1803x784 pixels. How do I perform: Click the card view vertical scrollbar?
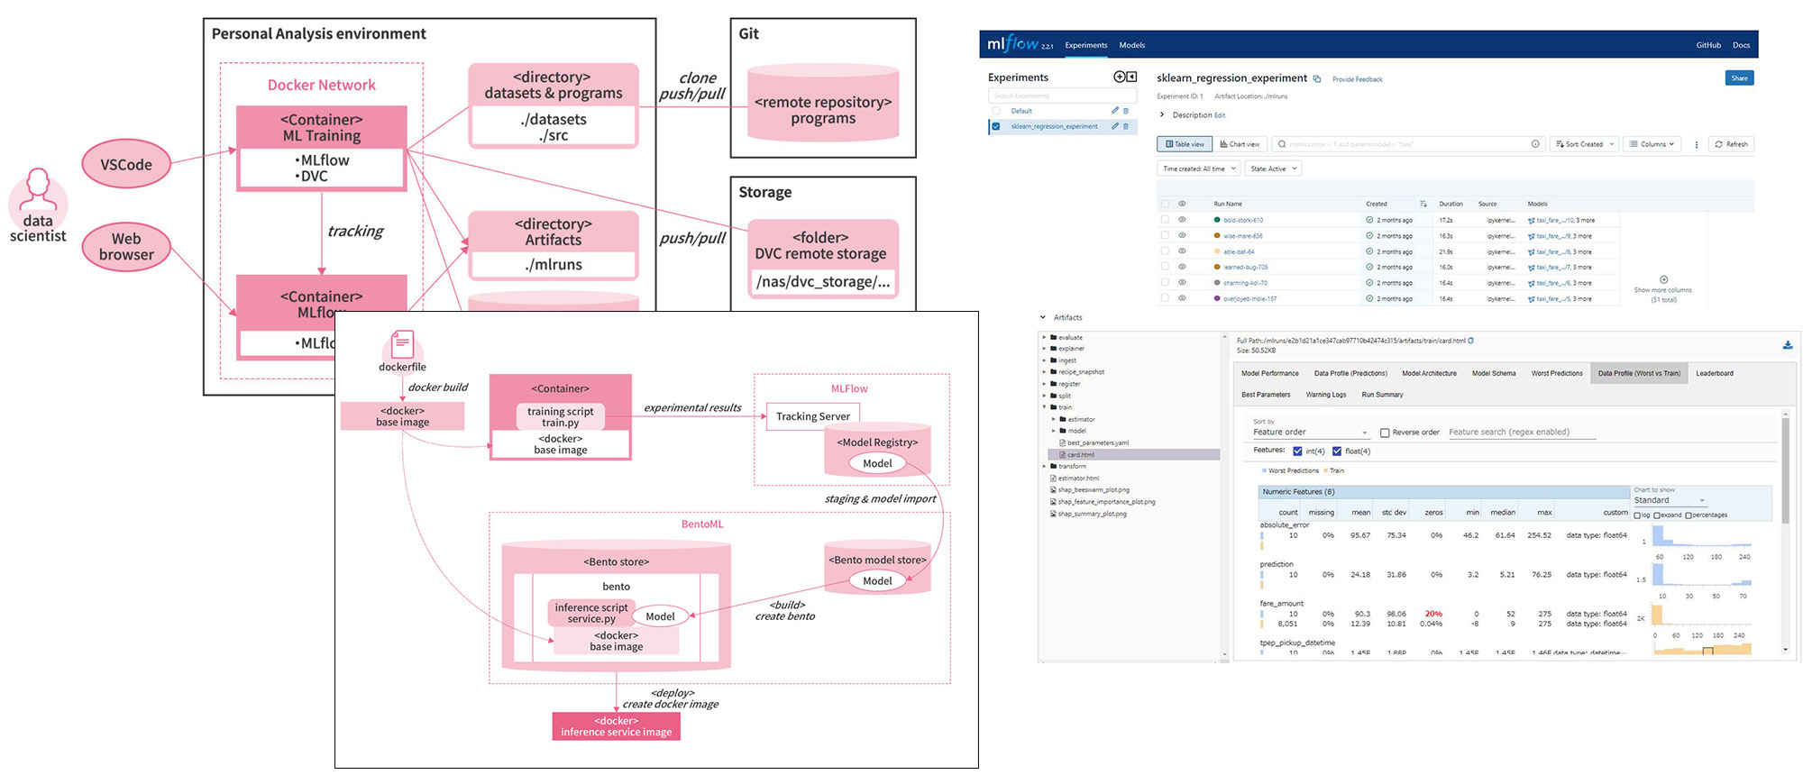1786,470
